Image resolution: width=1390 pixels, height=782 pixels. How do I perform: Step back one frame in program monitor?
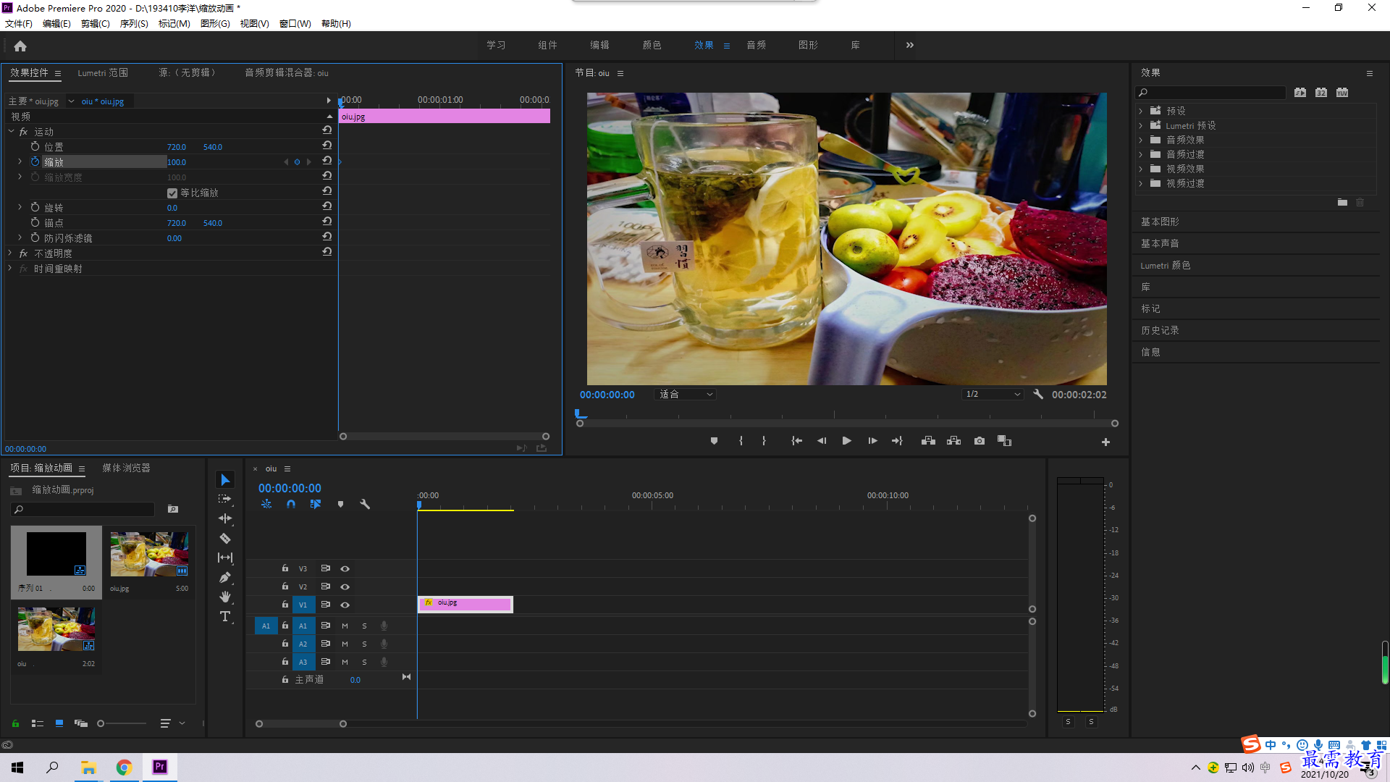(822, 441)
